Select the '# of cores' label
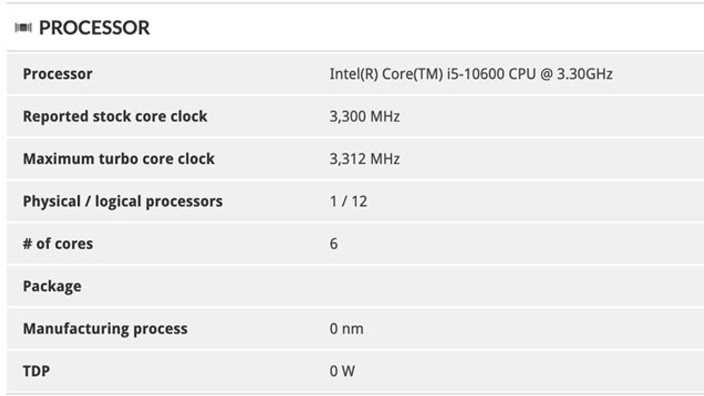Image resolution: width=704 pixels, height=396 pixels. pos(58,244)
